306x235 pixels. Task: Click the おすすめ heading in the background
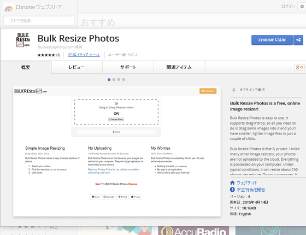pyautogui.click(x=98, y=22)
